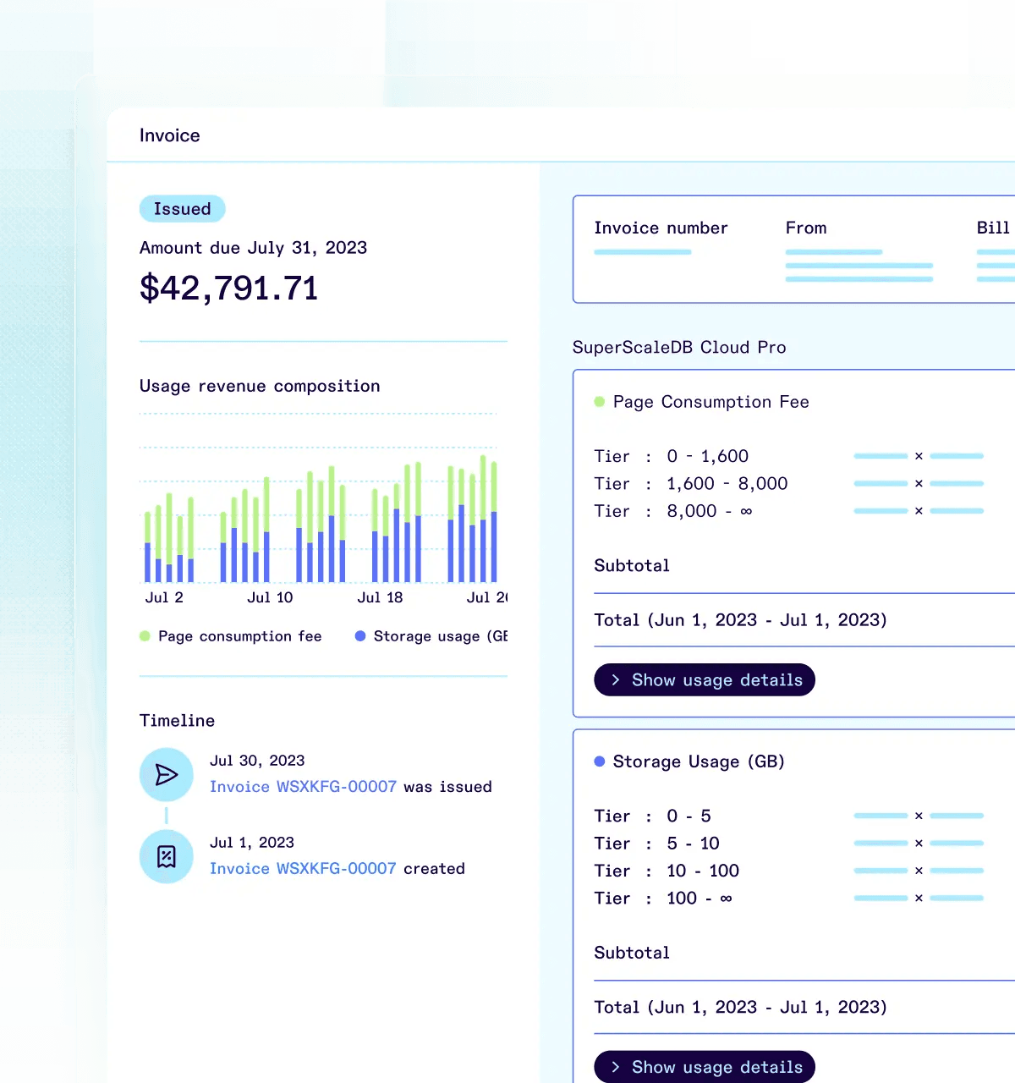Click the green dot beside Page Consumption Fee heading

pos(600,402)
